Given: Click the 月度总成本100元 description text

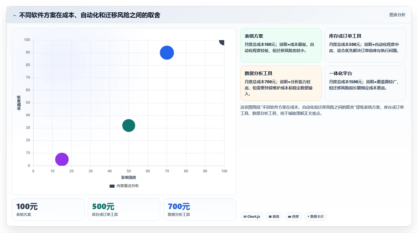Looking at the screenshot, I should coord(279,47).
